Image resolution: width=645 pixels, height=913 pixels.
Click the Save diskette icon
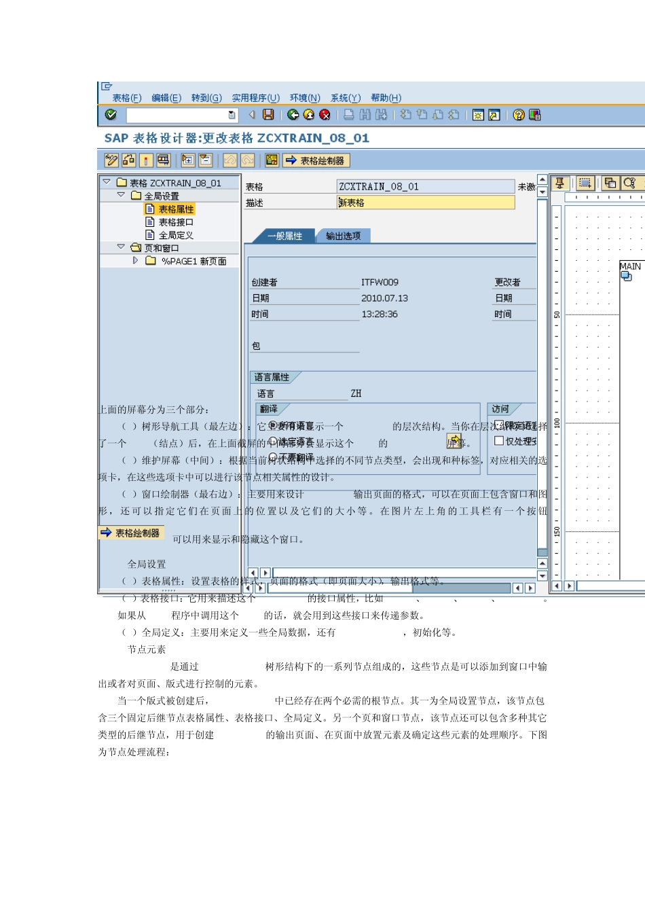pyautogui.click(x=268, y=115)
